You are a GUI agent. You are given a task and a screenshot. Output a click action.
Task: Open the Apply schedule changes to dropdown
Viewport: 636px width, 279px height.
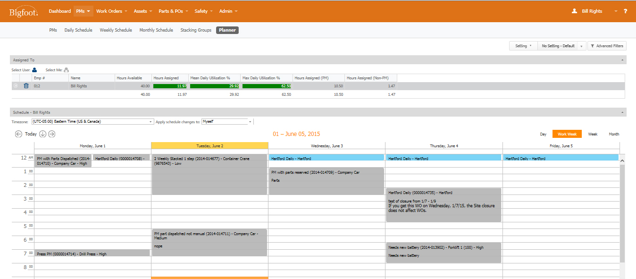pos(227,121)
